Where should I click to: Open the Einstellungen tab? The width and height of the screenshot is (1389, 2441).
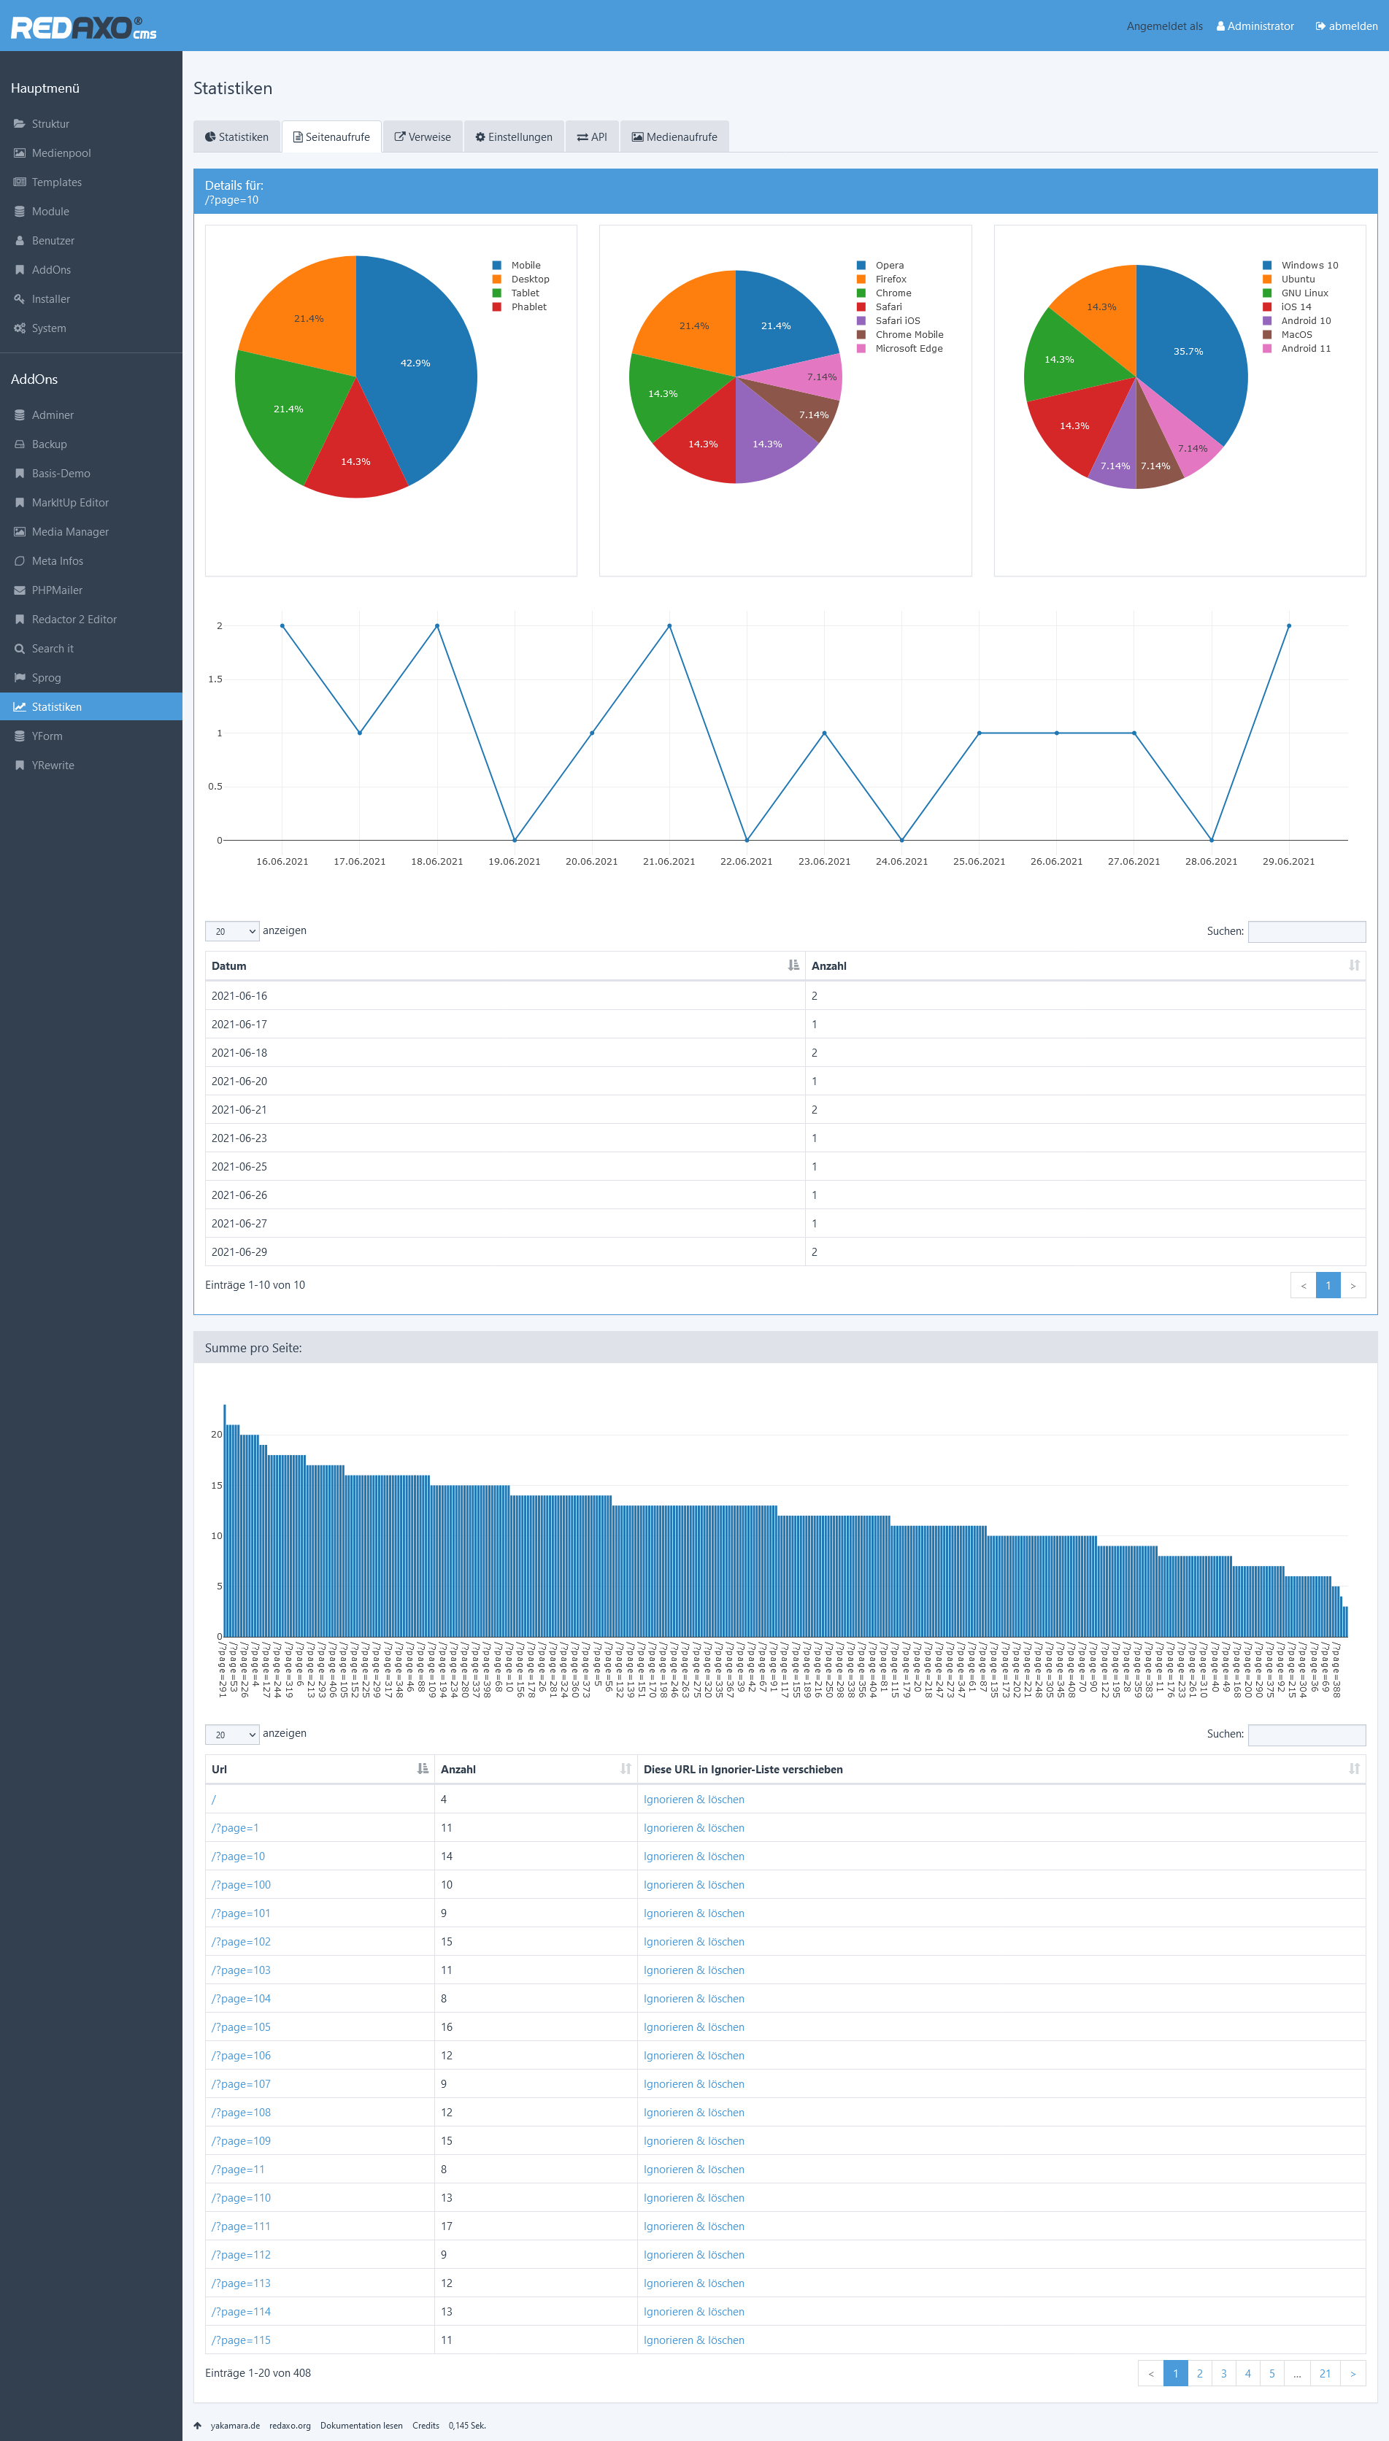[x=513, y=136]
